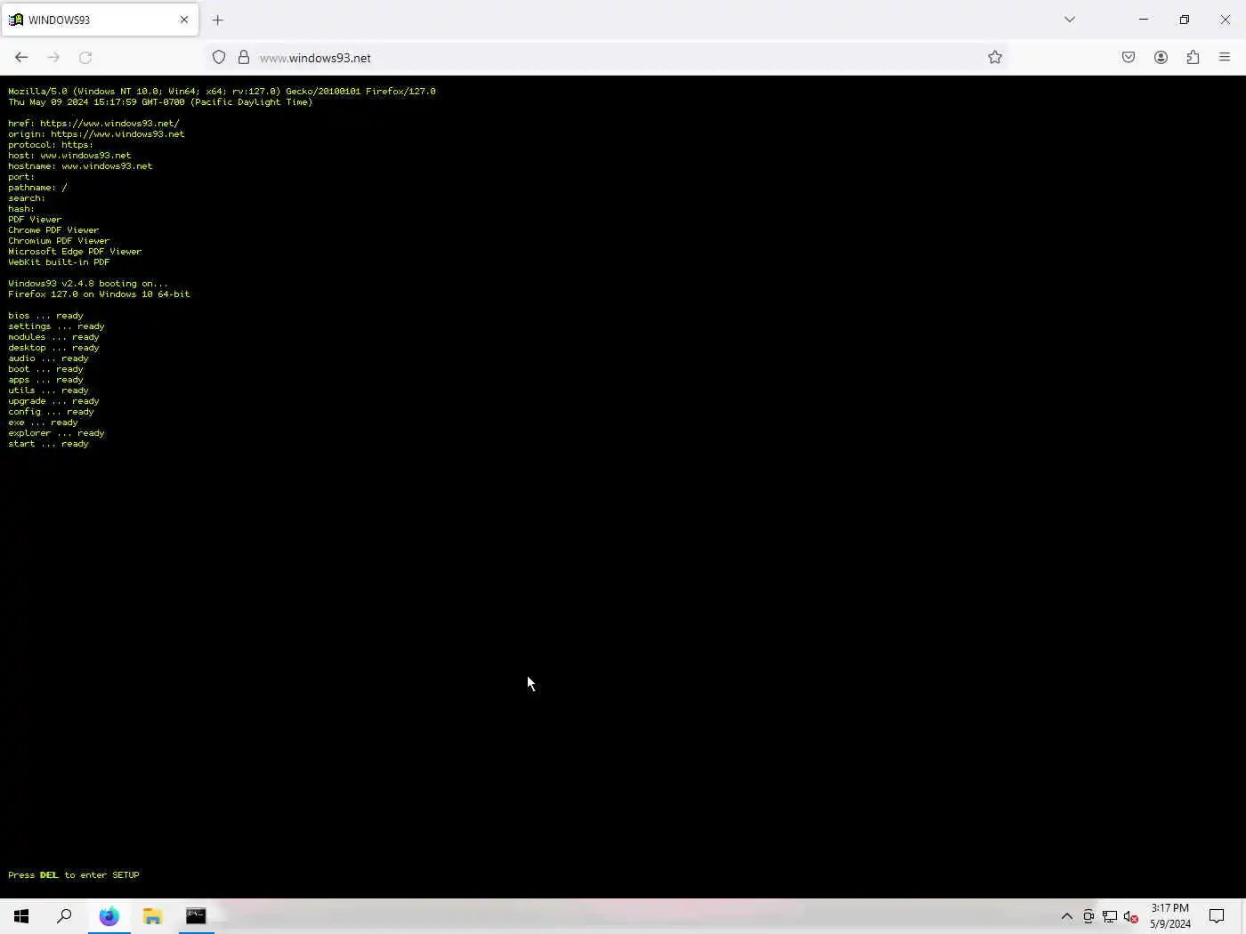
Task: Open the Meet Now tray icon
Action: 1088,916
